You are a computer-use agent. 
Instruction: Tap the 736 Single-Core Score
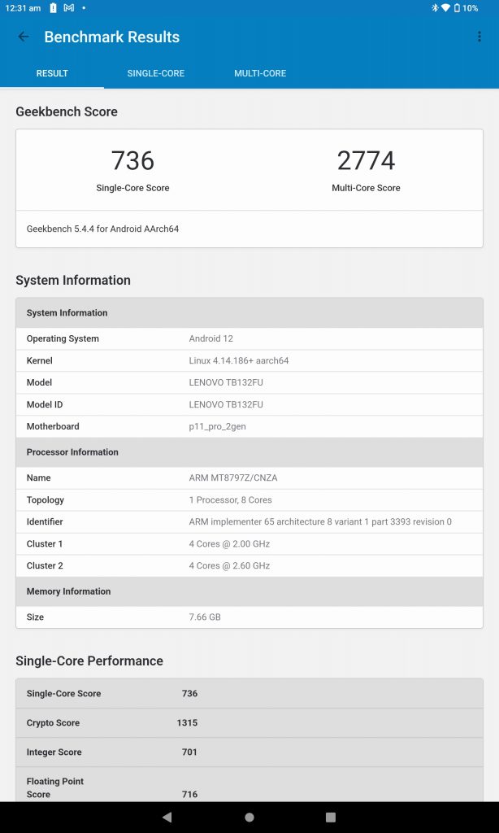pyautogui.click(x=132, y=161)
